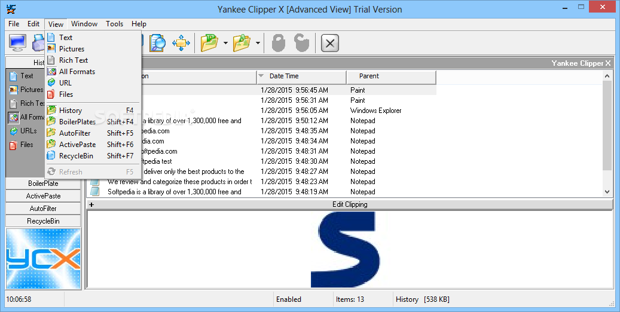Select BoilerPlates in the View menu
The image size is (620, 312).
93,122
